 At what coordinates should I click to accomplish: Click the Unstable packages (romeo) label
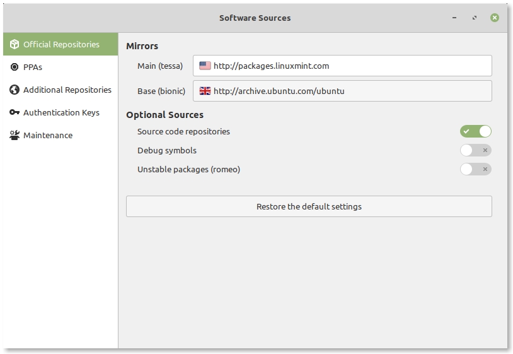coord(189,170)
